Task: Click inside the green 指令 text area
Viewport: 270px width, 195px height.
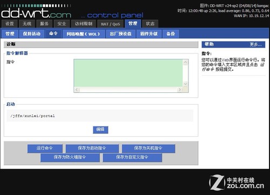Action: pyautogui.click(x=129, y=73)
